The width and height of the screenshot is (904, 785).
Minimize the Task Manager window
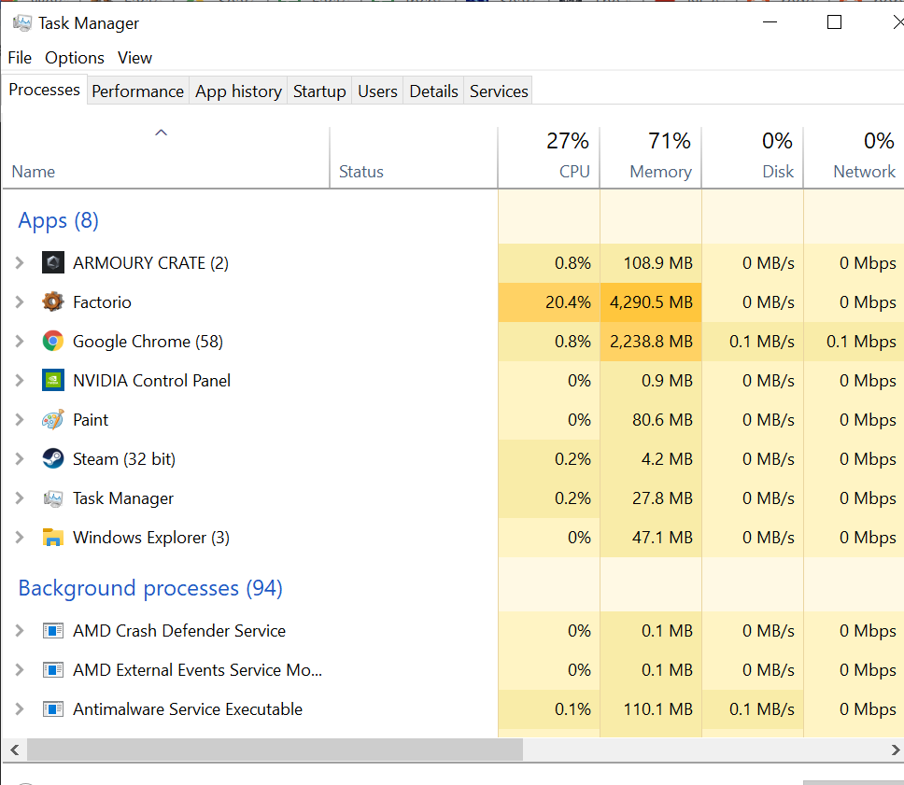pos(770,22)
